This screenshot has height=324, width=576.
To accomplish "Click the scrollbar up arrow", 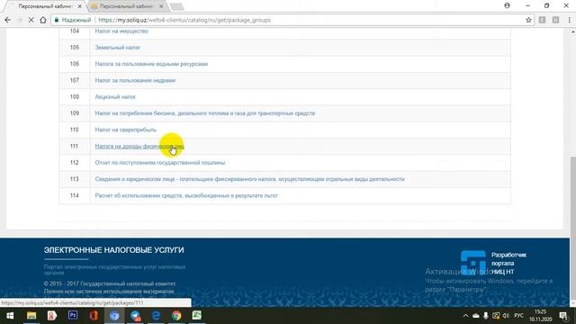I will (x=572, y=32).
